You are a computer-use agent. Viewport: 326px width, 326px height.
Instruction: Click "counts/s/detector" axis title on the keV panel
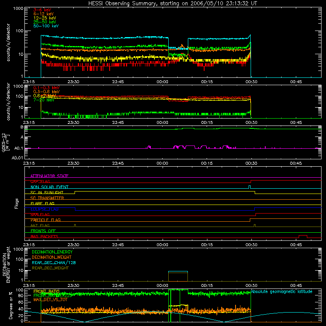(x=8, y=42)
